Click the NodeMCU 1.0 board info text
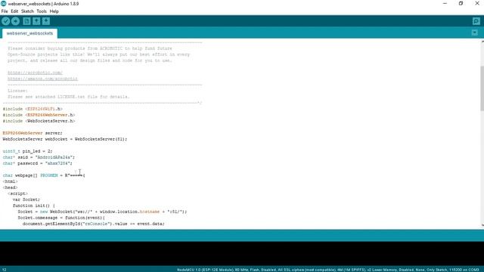Screen dimensions: 484x272 [327, 270]
